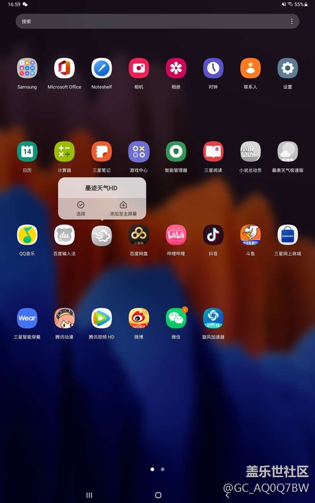Launch the 腾讯视频 HD app
315x503 pixels.
coord(102,319)
